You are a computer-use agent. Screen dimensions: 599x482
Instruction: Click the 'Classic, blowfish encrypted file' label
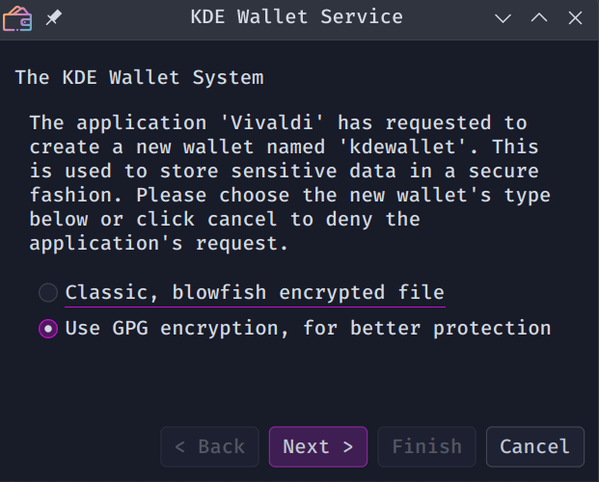[255, 292]
